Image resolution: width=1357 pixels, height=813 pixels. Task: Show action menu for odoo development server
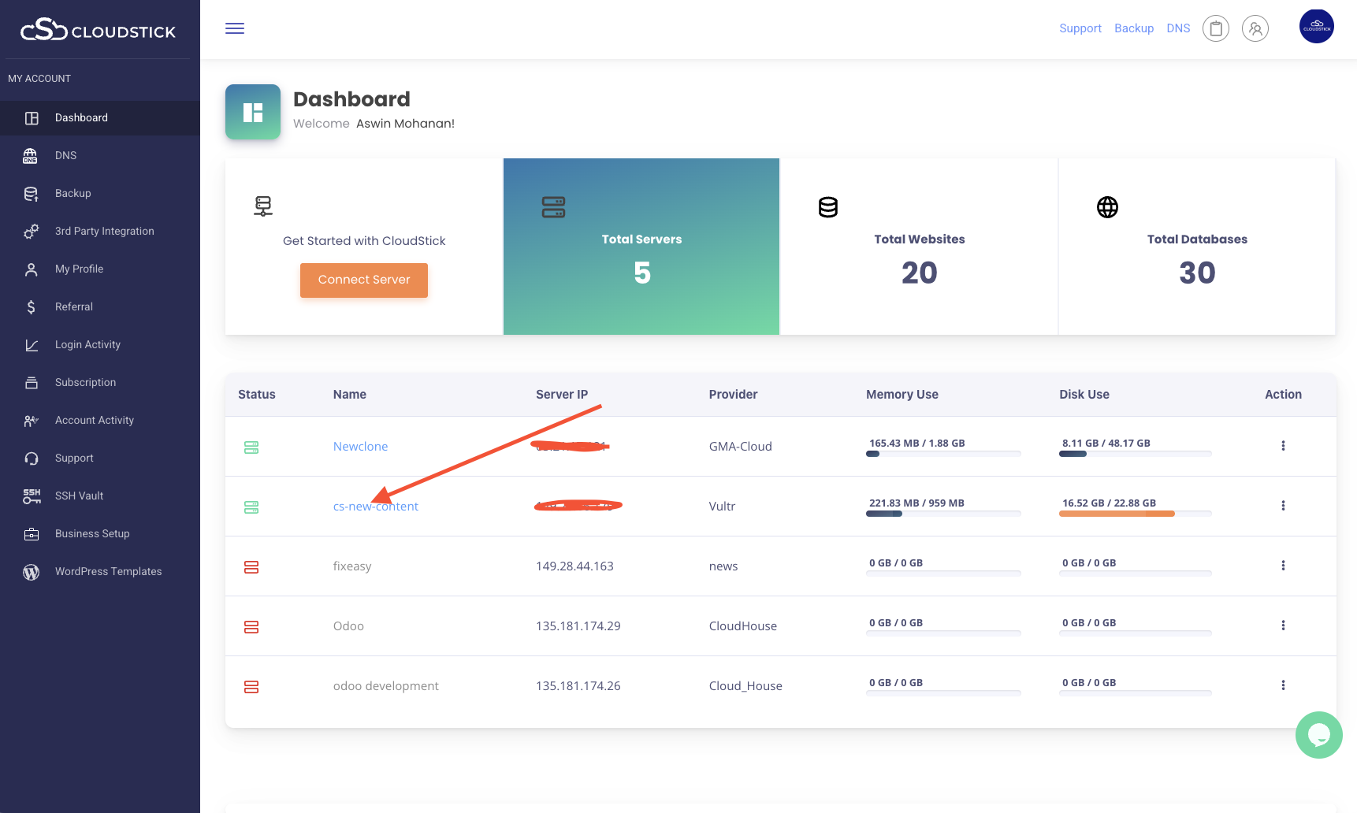pos(1283,685)
